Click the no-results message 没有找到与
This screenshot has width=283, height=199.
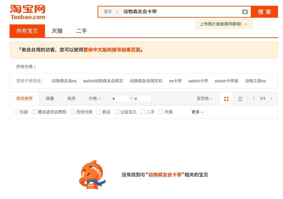(165, 175)
